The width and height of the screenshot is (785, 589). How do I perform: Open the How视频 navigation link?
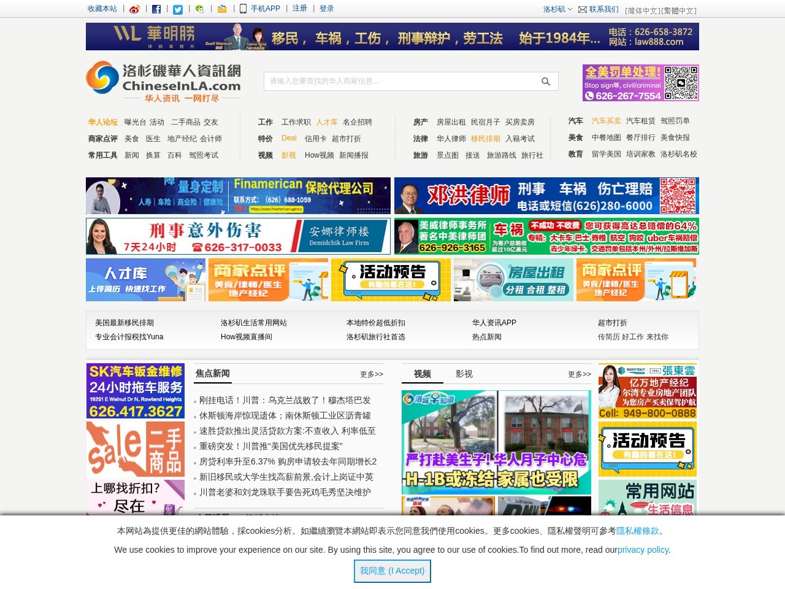click(320, 155)
